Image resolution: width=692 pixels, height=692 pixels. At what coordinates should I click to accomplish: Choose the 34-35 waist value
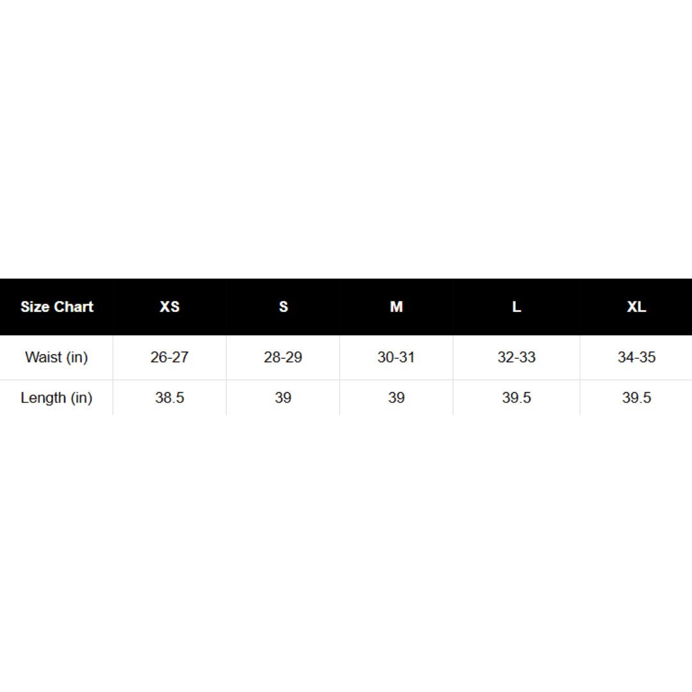[636, 357]
